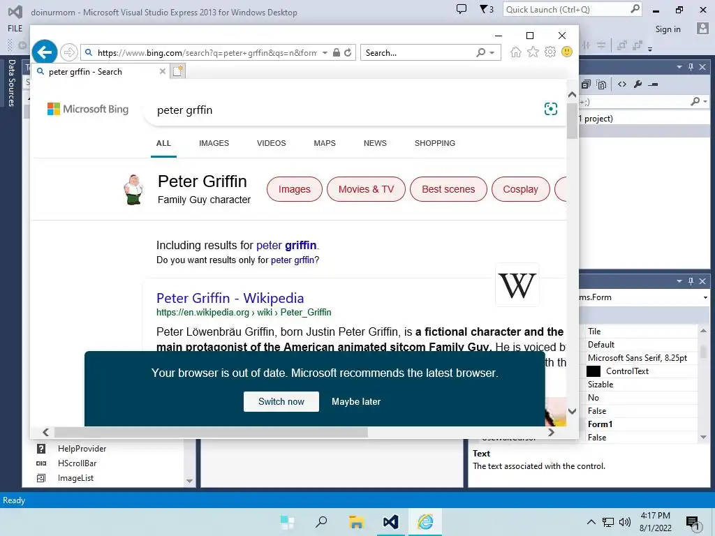Screen dimensions: 715x536
Task: Refresh the Bing page
Action: click(x=348, y=52)
